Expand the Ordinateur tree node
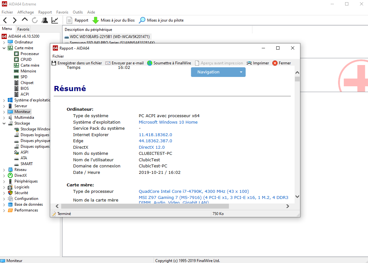Viewport: 368px width, 263px height. coord(4,42)
